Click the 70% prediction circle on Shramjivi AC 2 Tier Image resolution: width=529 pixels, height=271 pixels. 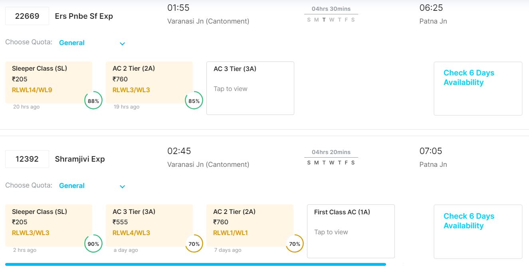pyautogui.click(x=295, y=243)
